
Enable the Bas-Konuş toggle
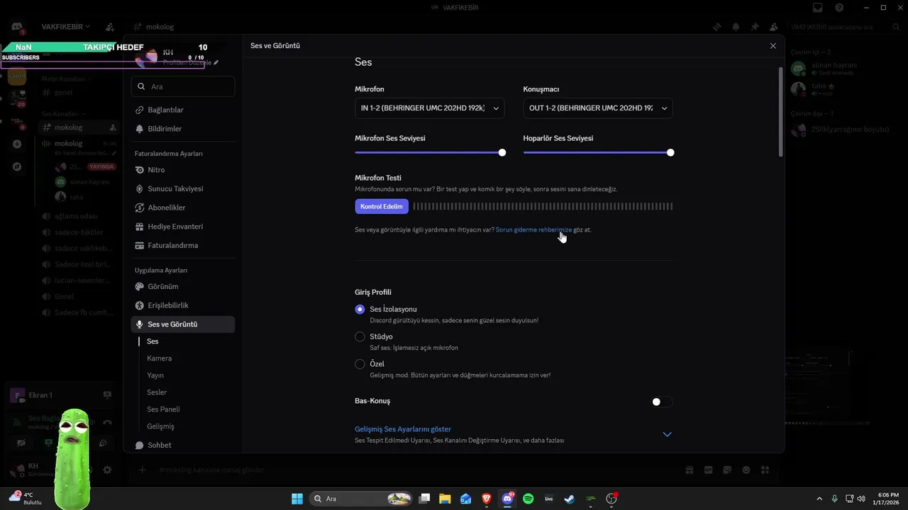[662, 402]
